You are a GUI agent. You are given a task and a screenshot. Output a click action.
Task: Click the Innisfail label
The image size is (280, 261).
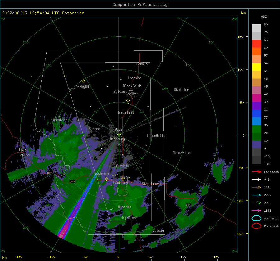(126, 112)
